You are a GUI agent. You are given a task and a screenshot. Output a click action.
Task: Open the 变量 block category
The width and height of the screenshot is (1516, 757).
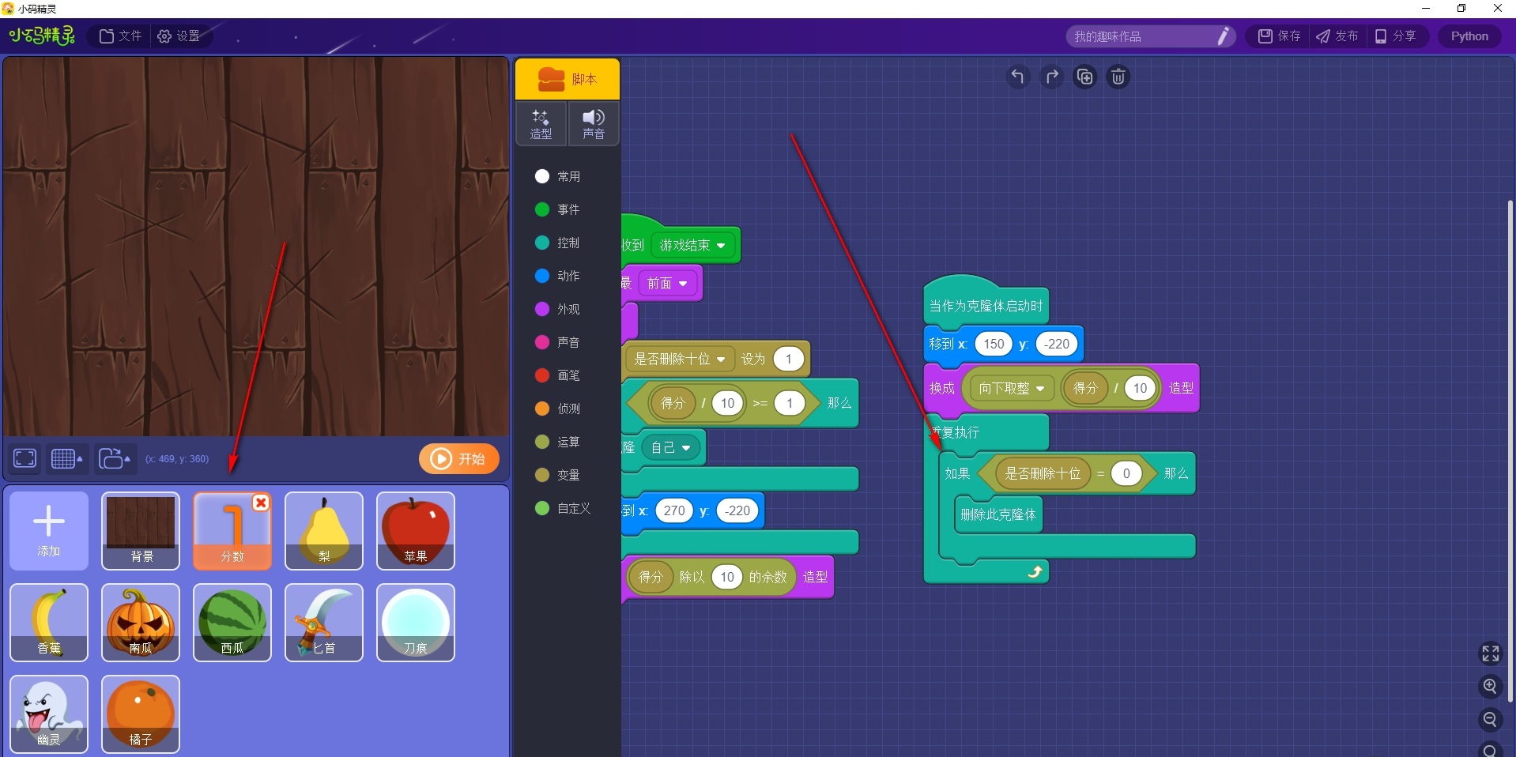click(x=558, y=475)
